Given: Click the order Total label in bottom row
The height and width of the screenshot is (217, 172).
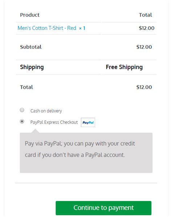Looking at the screenshot, I should [26, 87].
